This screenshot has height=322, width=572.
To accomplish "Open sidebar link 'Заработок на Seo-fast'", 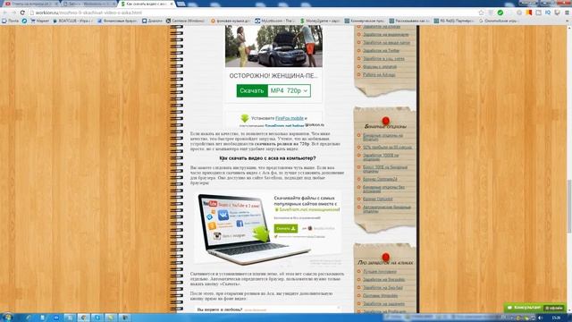I will pos(383,288).
